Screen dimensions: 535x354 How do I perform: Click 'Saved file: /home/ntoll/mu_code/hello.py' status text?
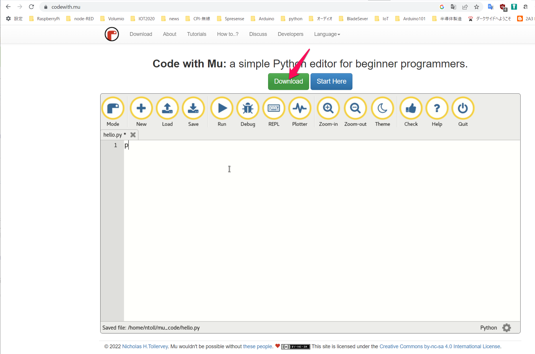coord(151,328)
